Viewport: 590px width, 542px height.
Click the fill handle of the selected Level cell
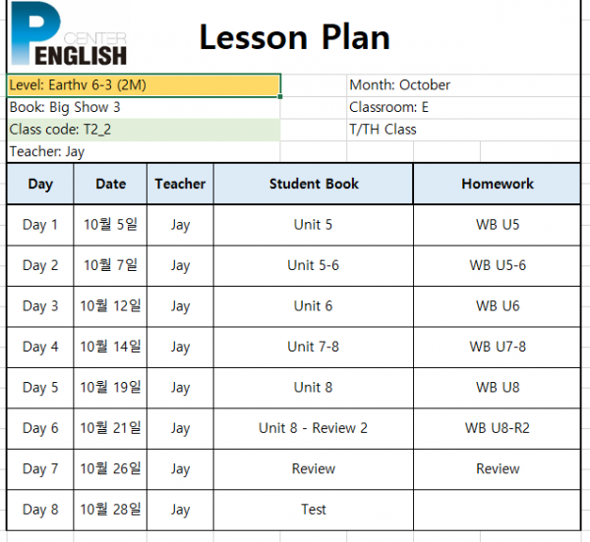280,96
